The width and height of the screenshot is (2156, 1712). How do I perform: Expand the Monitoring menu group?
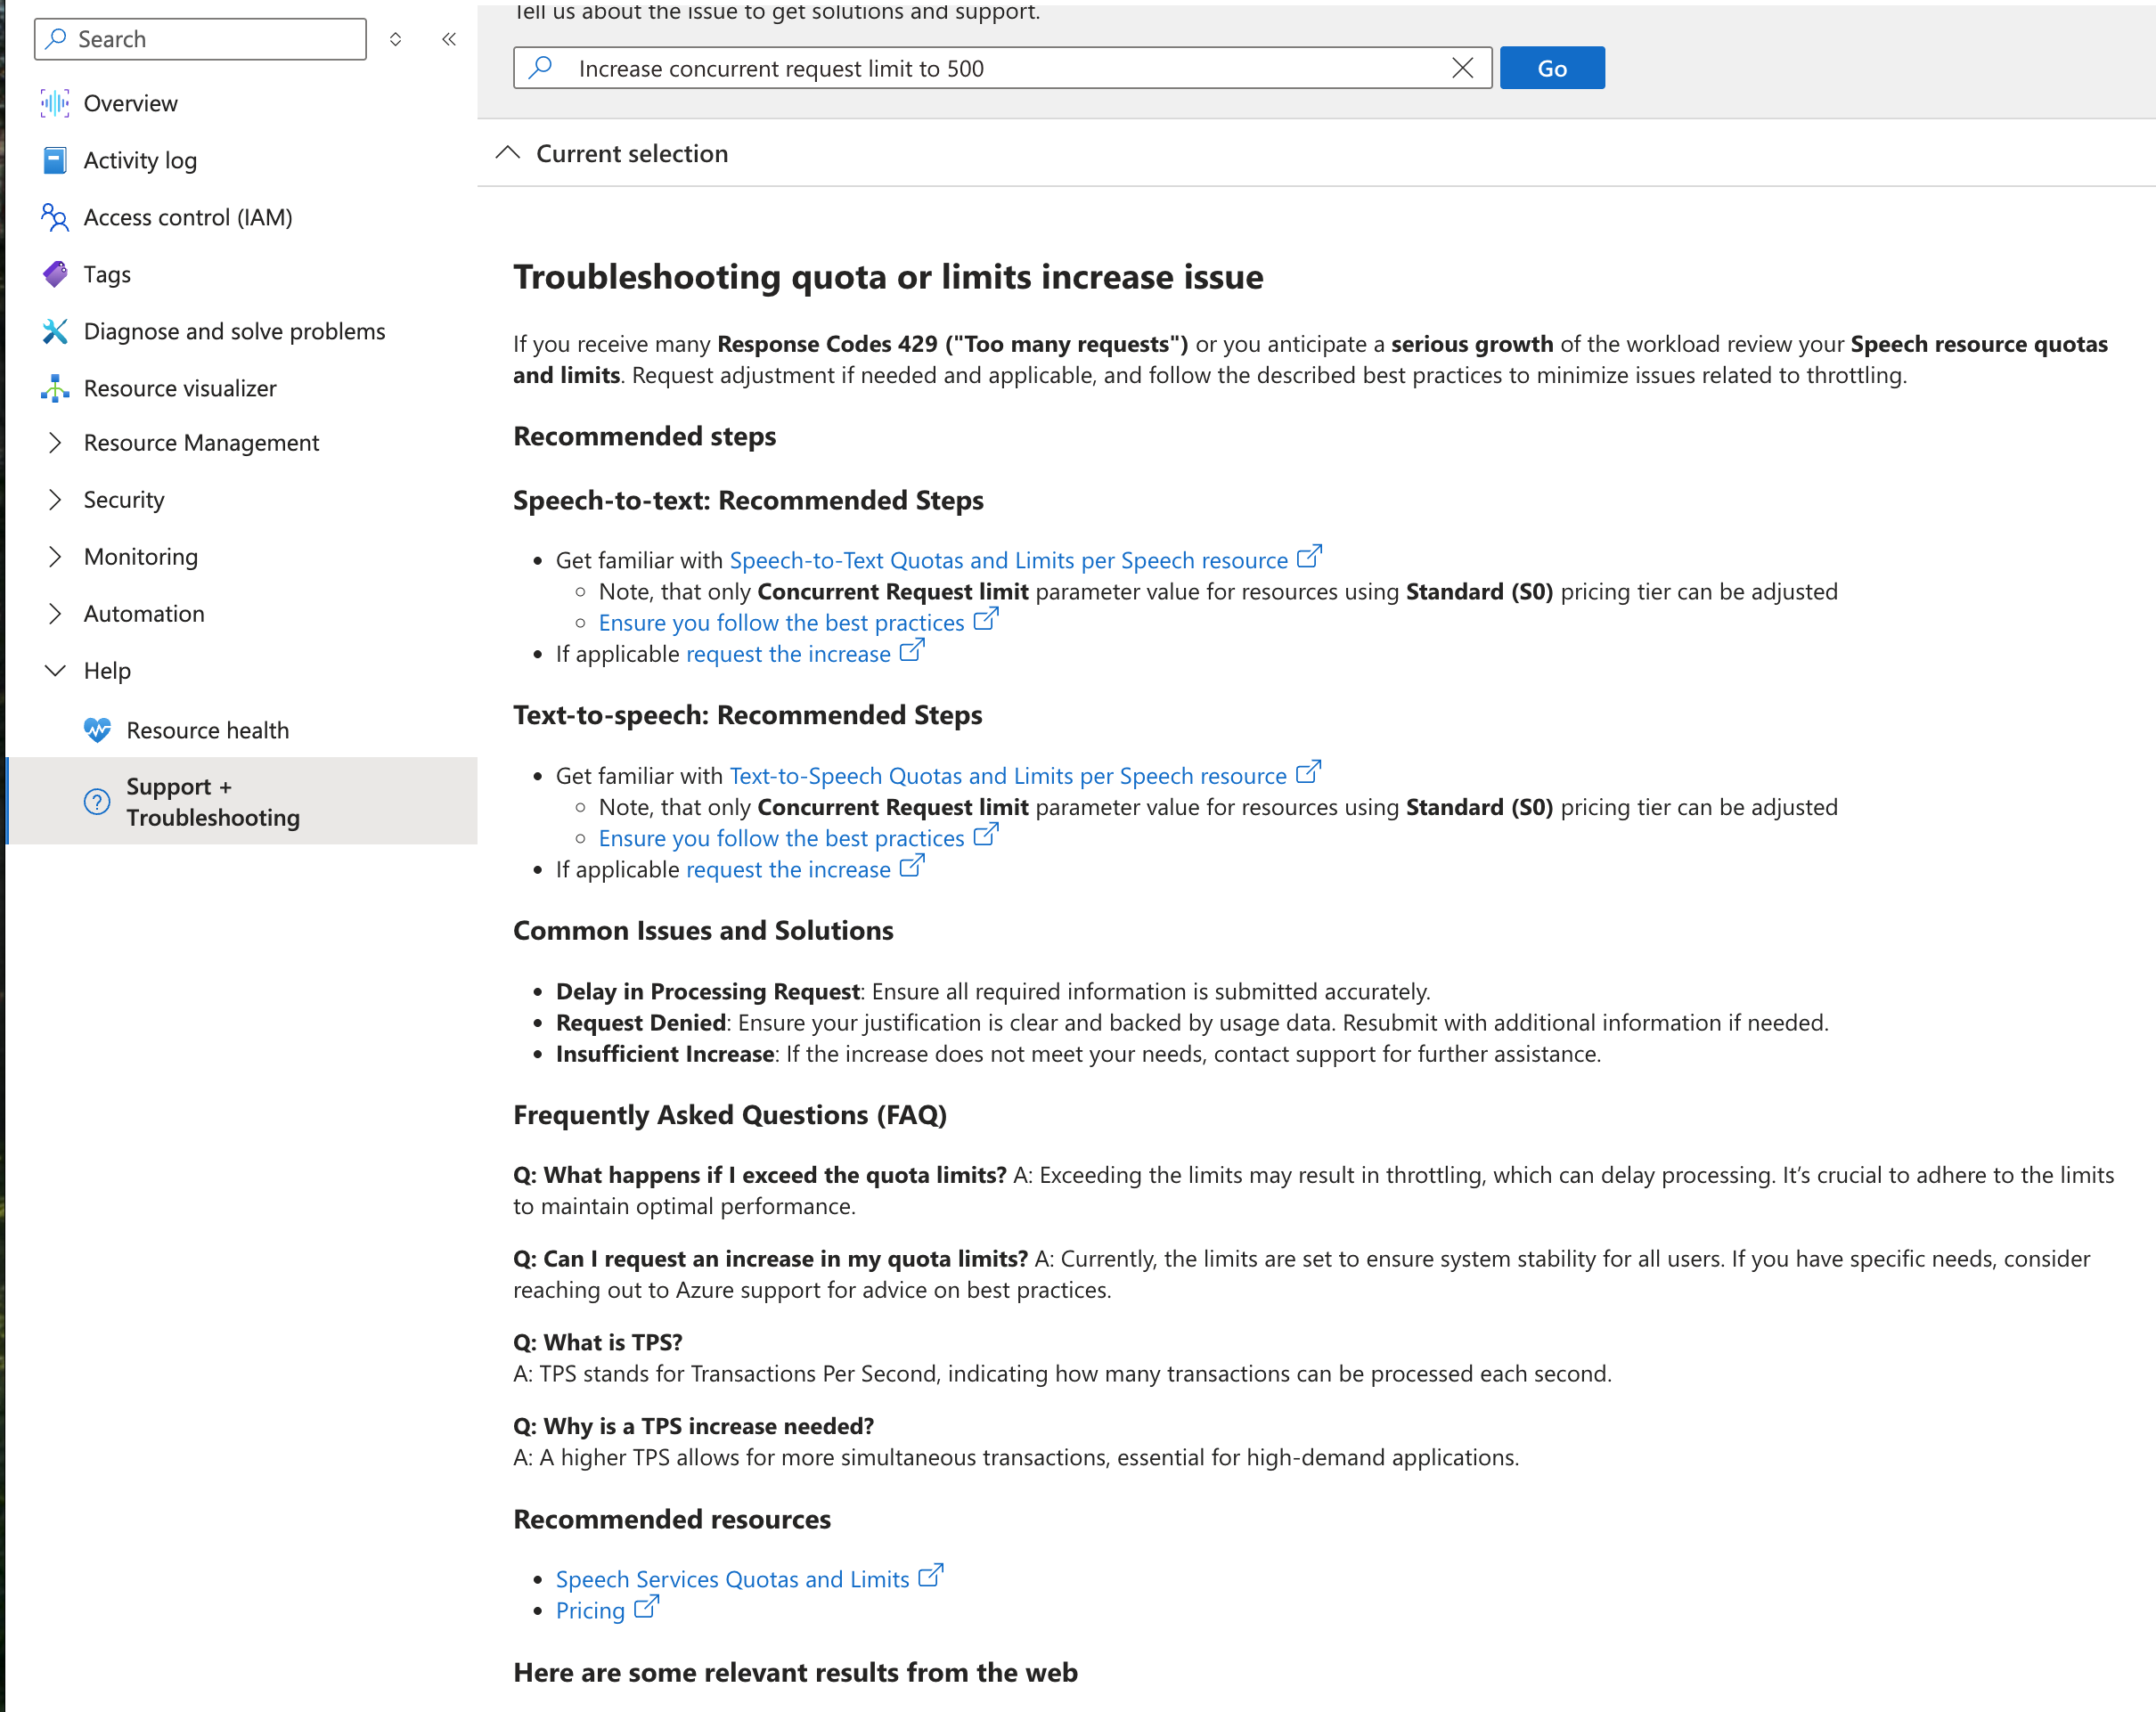tap(55, 557)
